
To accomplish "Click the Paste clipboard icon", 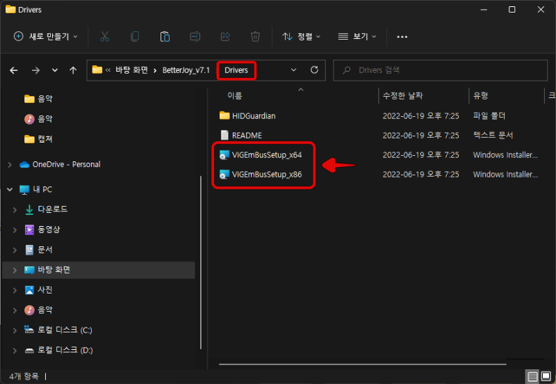I will [165, 37].
